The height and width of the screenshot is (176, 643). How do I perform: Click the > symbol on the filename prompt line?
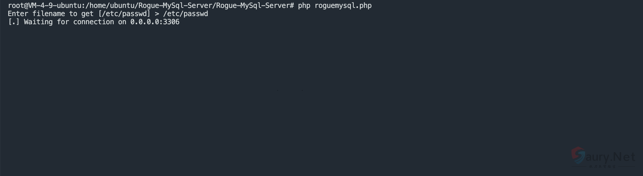pyautogui.click(x=157, y=14)
